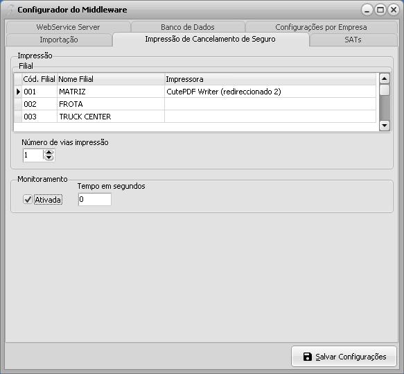Click the filial table scroll up arrow
This screenshot has width=404, height=374.
385,78
